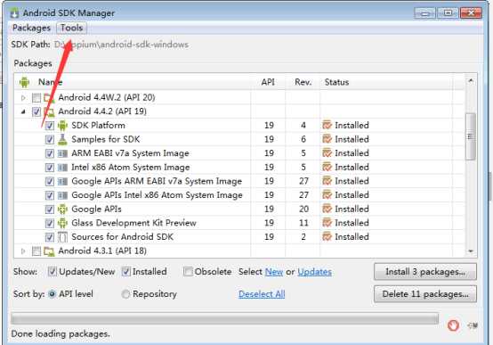Open the Tools menu
493x345 pixels.
click(72, 28)
